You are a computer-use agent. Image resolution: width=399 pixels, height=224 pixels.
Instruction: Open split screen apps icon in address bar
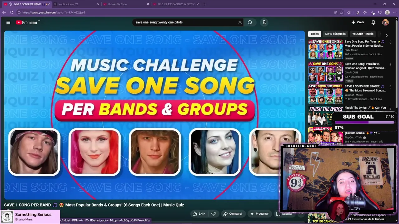pos(335,12)
